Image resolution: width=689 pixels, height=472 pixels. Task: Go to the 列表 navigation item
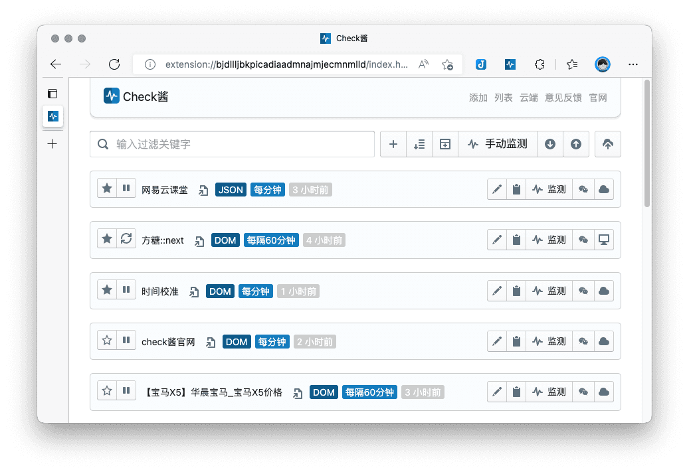[x=504, y=98]
